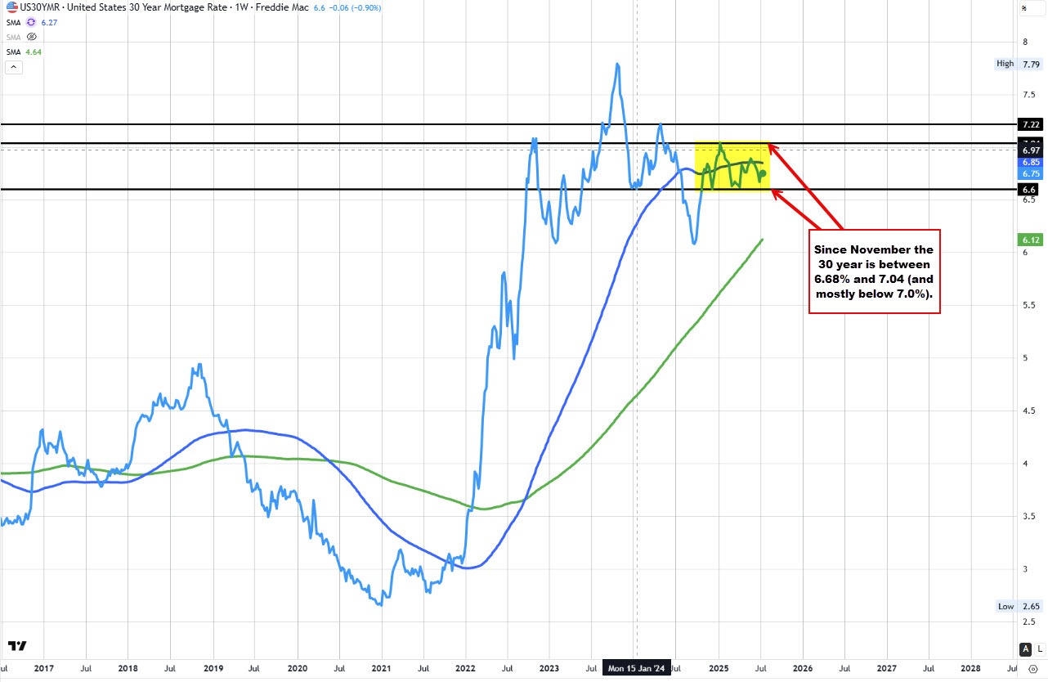1048x682 pixels.
Task: Select the third SMA indicator label
Action: click(12, 51)
